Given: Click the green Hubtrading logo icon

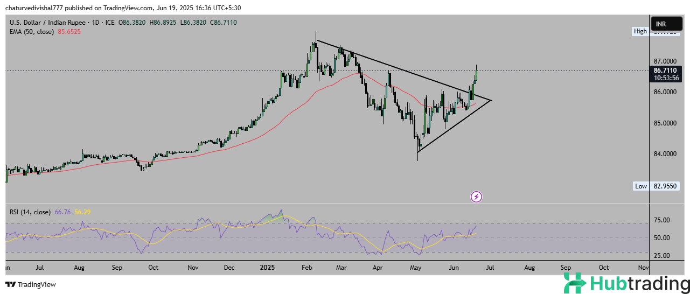Looking at the screenshot, I should [575, 283].
